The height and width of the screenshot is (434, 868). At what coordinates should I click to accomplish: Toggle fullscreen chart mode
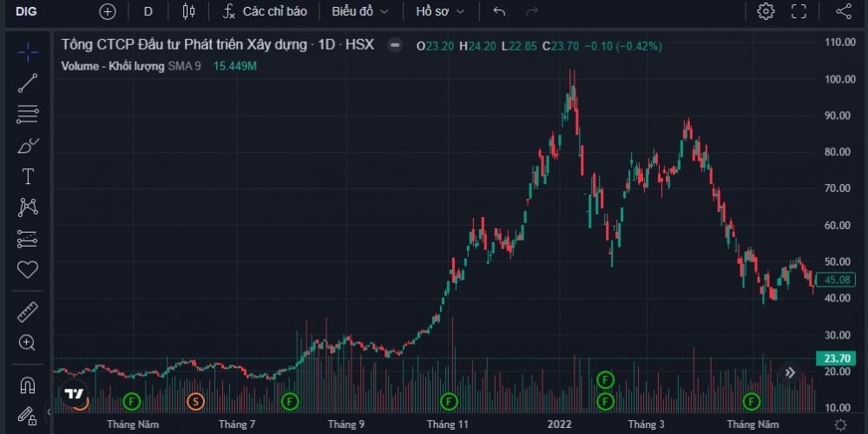pos(799,11)
